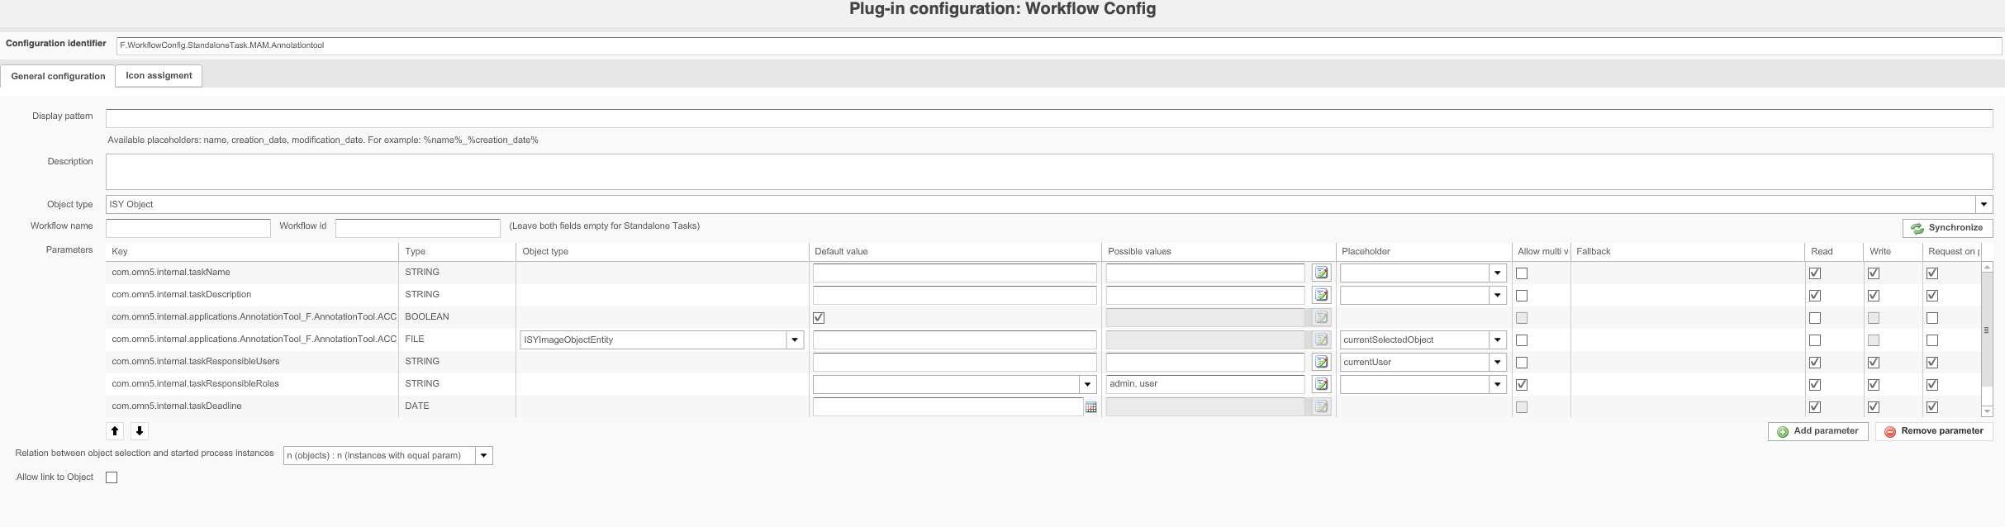Select the com.omn5.internal.taskResponsibleRoles key cell
Image resolution: width=2005 pixels, height=527 pixels.
(253, 384)
